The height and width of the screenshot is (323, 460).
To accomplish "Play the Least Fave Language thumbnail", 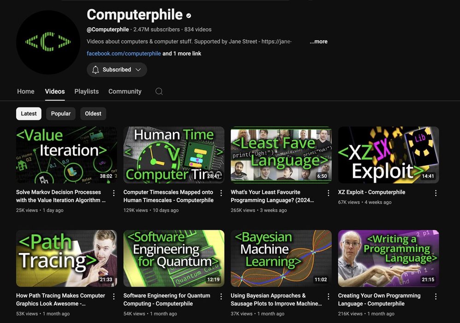I will click(x=281, y=155).
